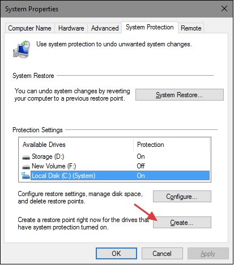This screenshot has width=234, height=265.
Task: Select the New Volume (F:) drive icon
Action: click(x=26, y=167)
